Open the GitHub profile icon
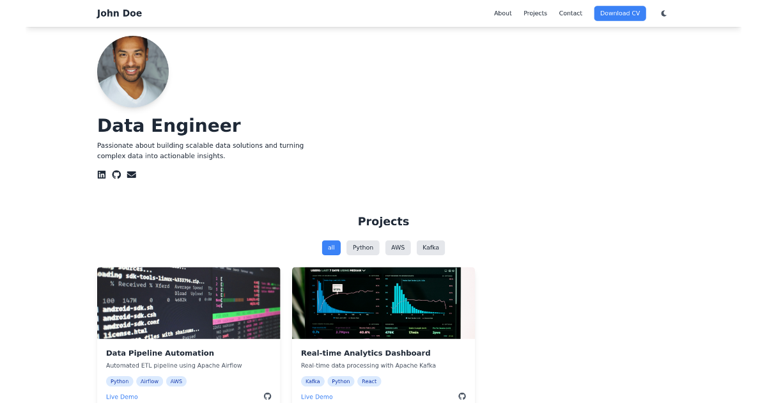The height and width of the screenshot is (403, 767). [x=116, y=174]
